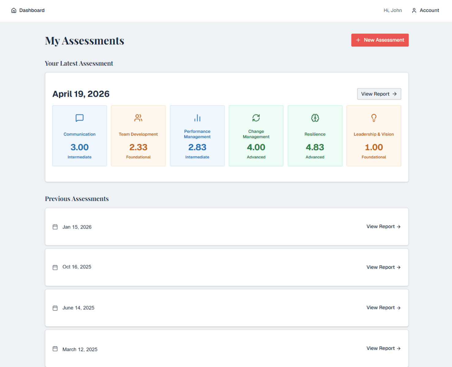This screenshot has height=367, width=452.
Task: View Report for April 19, 2026 assessment
Action: click(x=379, y=94)
